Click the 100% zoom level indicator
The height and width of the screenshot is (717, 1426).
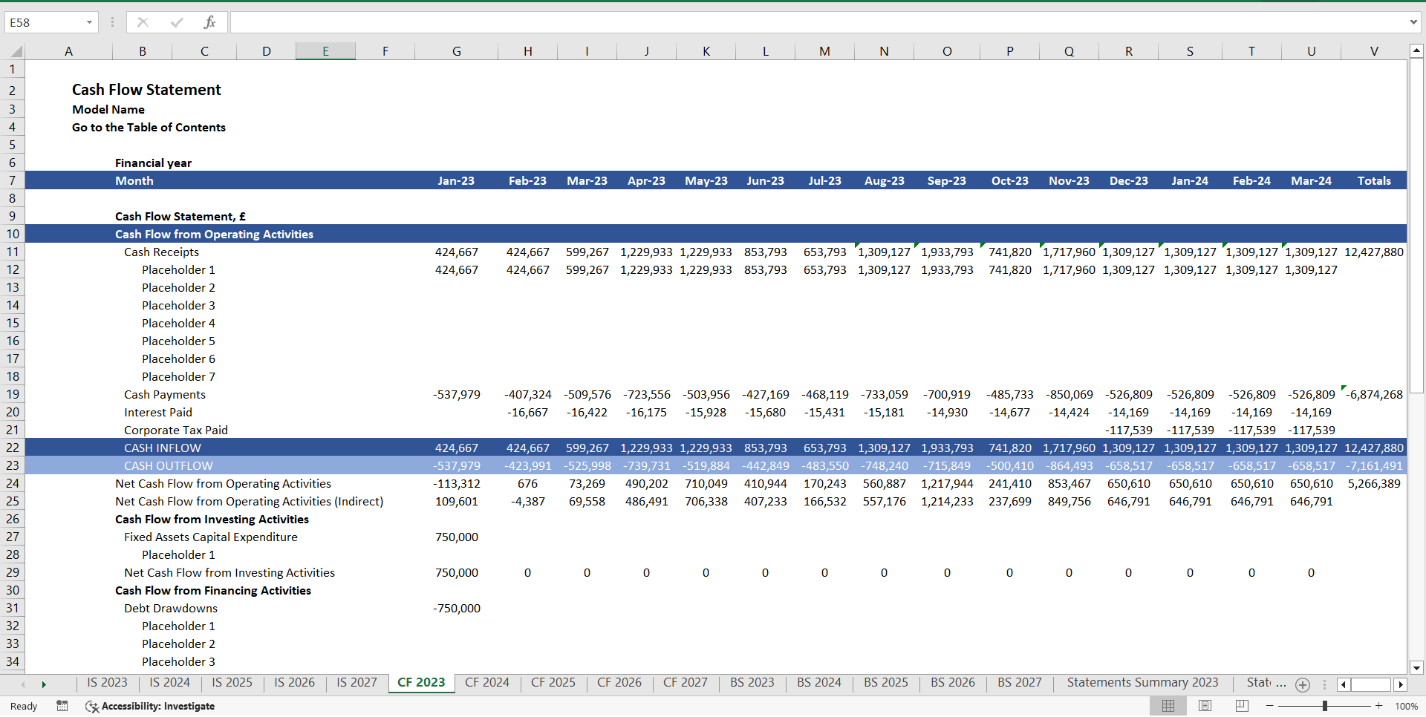1405,706
